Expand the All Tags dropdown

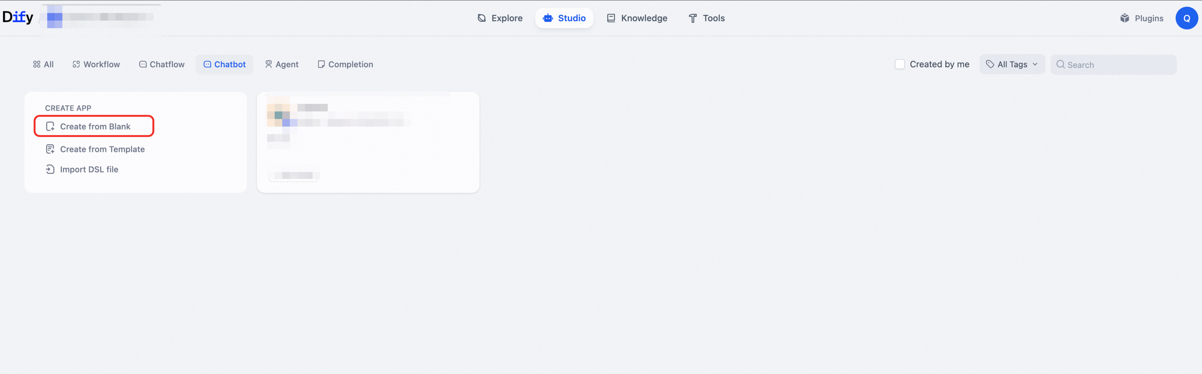click(x=1012, y=64)
